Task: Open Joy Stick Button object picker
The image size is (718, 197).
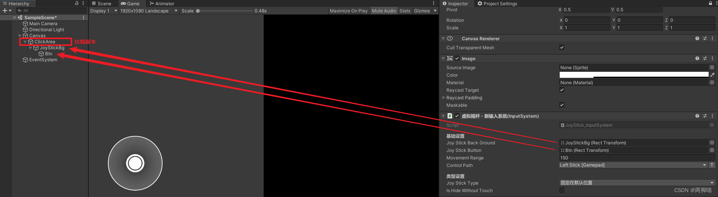Action: click(x=712, y=150)
